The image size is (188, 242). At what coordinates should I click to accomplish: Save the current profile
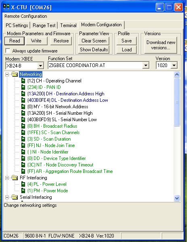click(127, 41)
